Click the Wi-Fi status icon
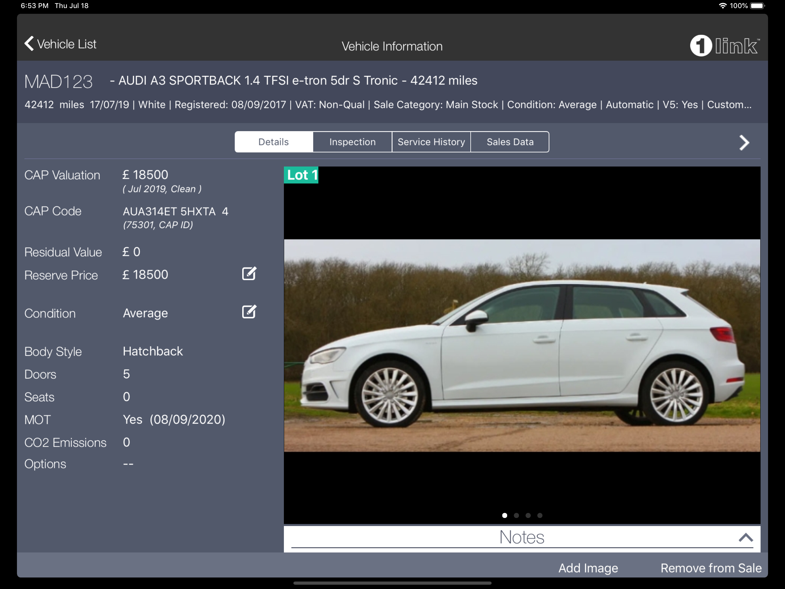Image resolution: width=785 pixels, height=589 pixels. 723,6
